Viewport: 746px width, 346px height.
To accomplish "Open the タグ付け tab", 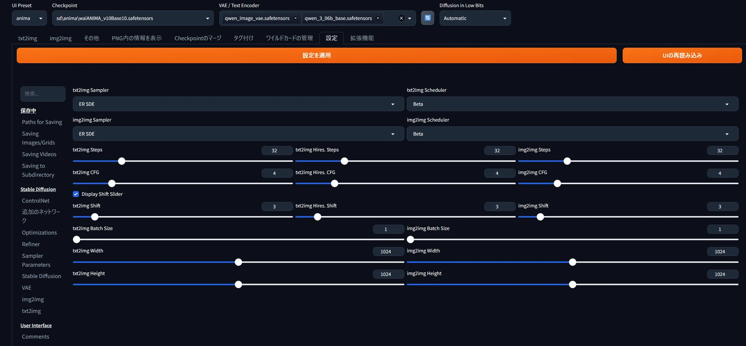I will pyautogui.click(x=244, y=38).
